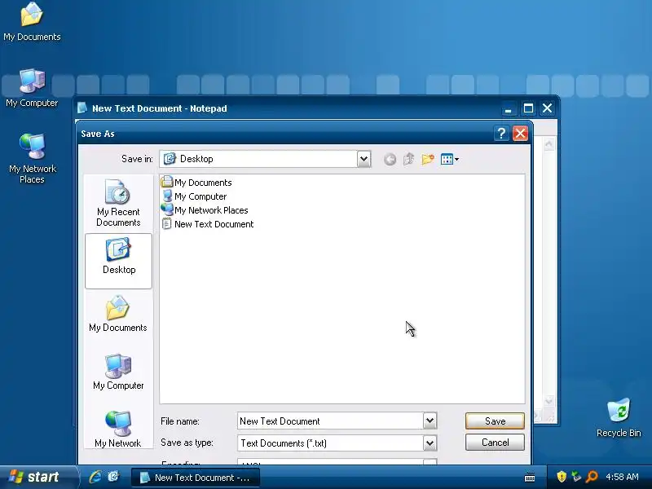Click New Text Document taskbar button
This screenshot has height=489, width=652.
tap(196, 478)
